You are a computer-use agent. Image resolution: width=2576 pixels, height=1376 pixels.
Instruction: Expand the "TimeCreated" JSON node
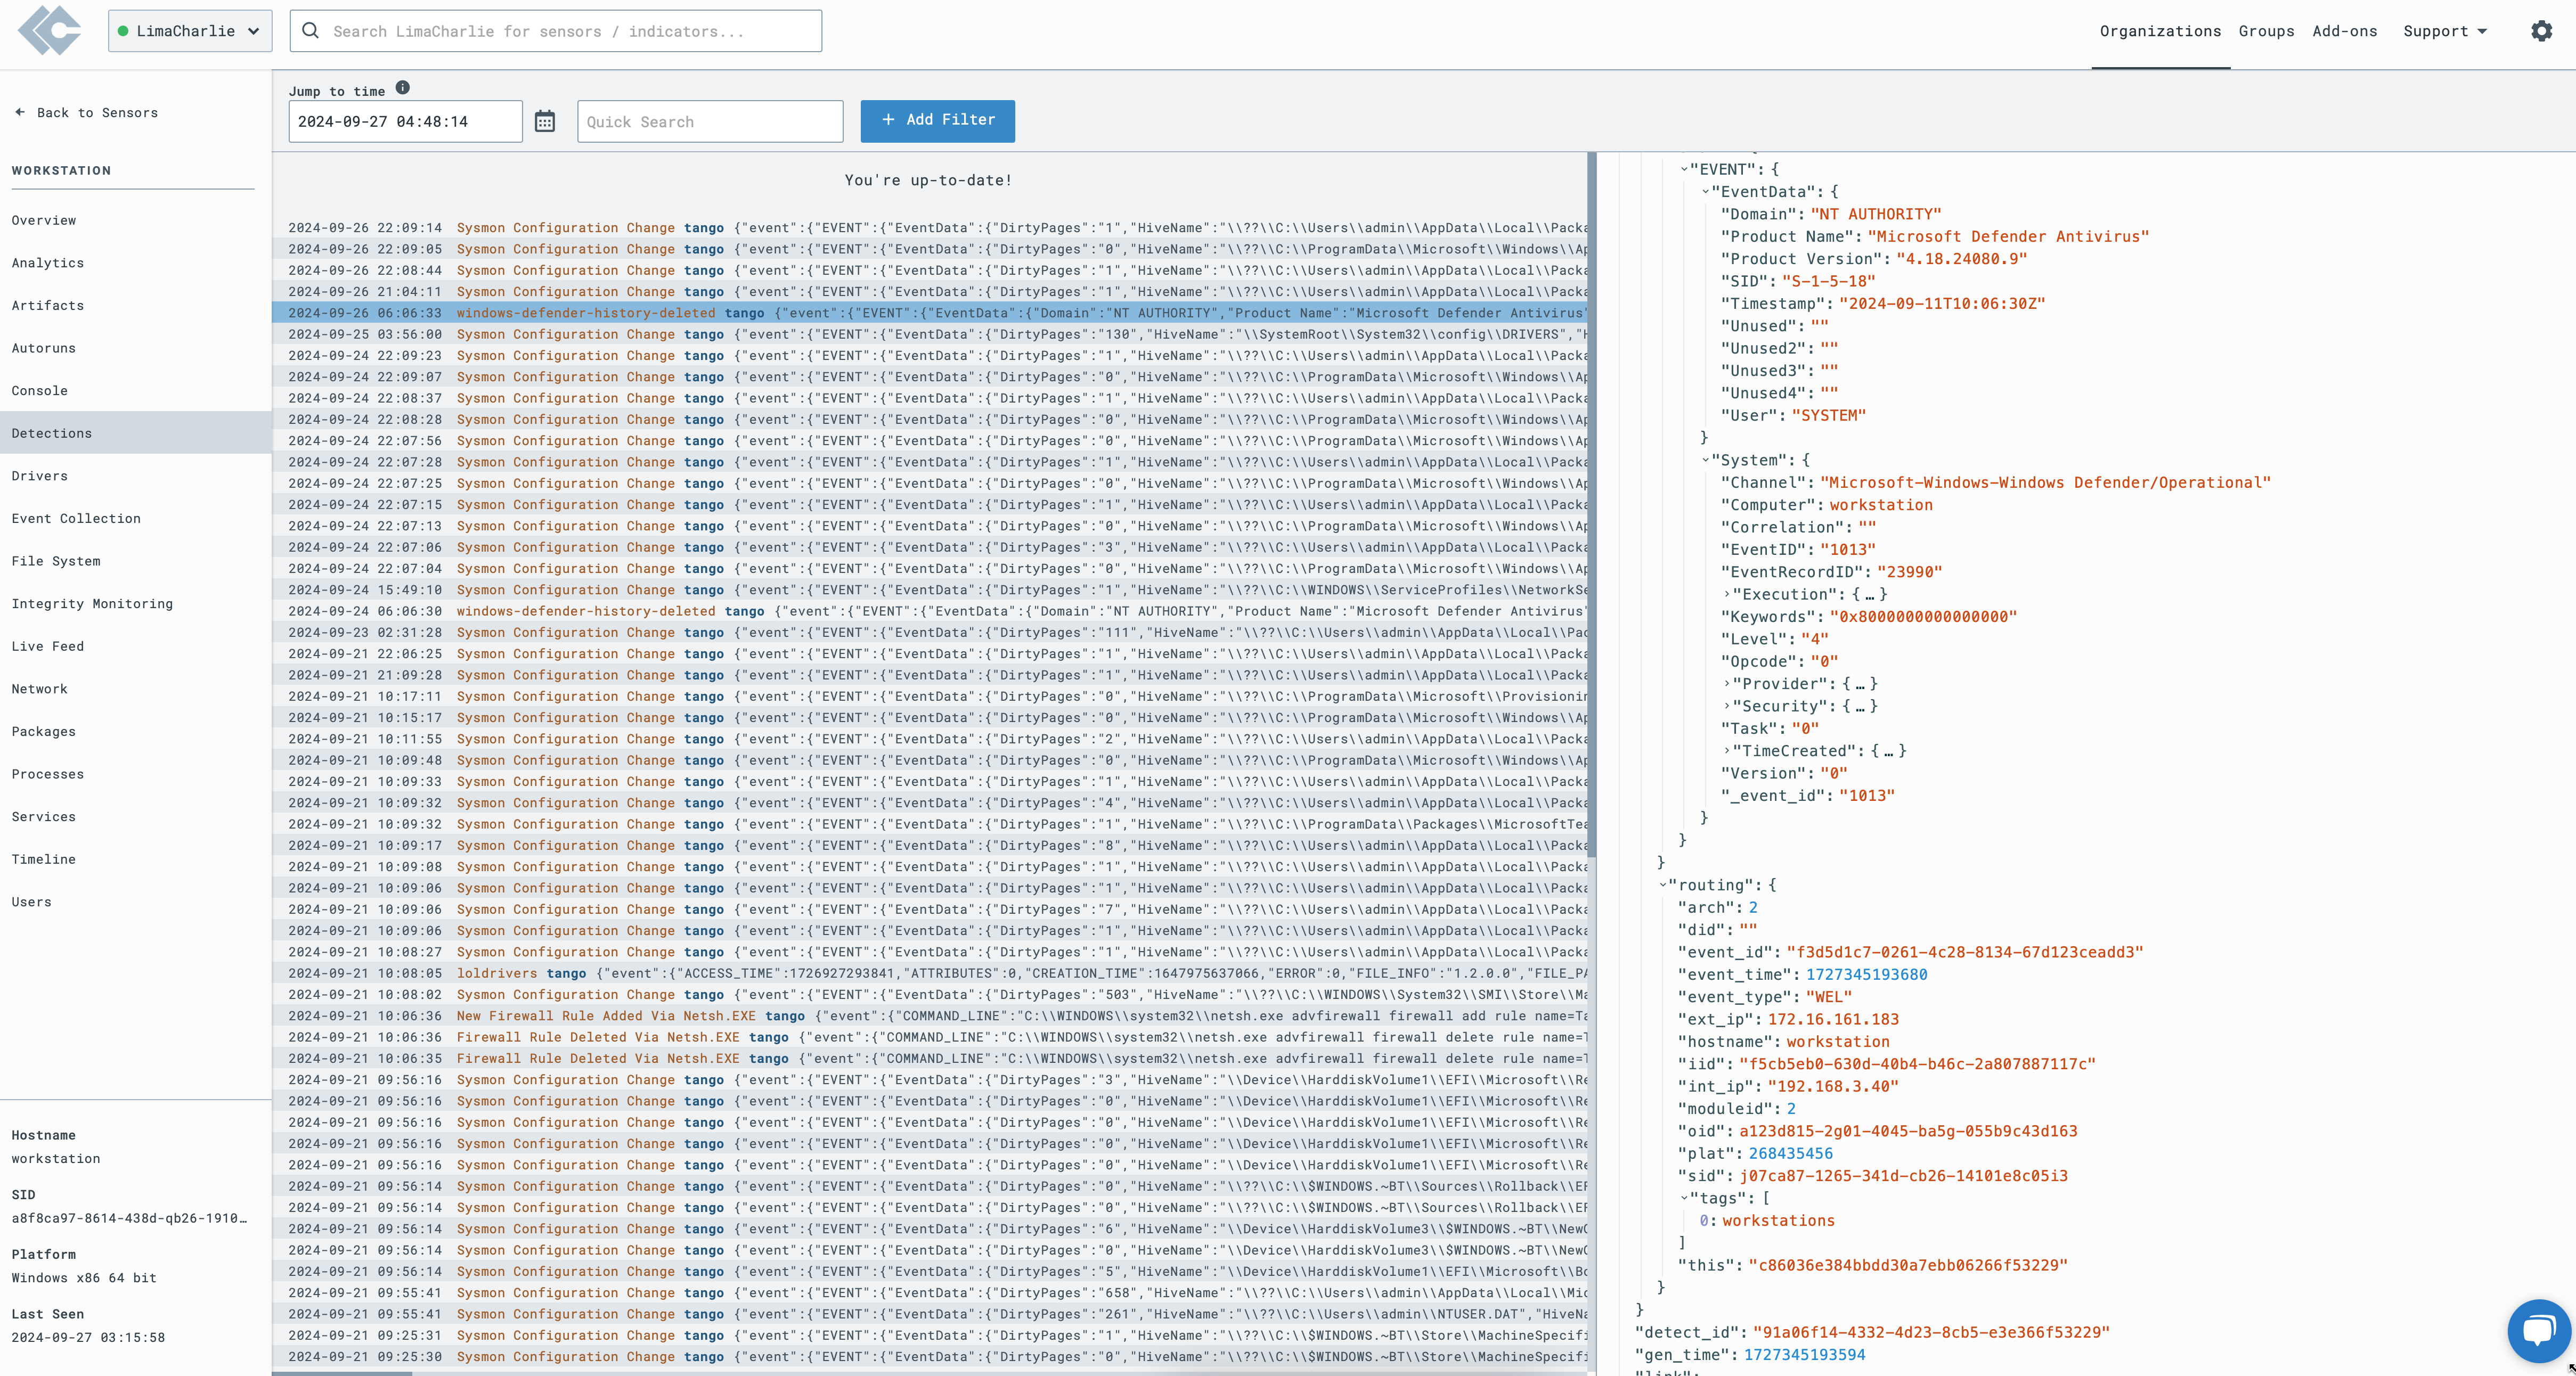pyautogui.click(x=1727, y=751)
